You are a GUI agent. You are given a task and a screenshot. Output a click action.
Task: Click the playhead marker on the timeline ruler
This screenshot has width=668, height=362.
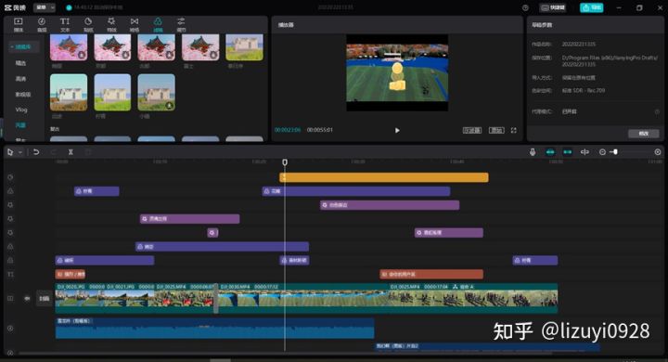(285, 162)
